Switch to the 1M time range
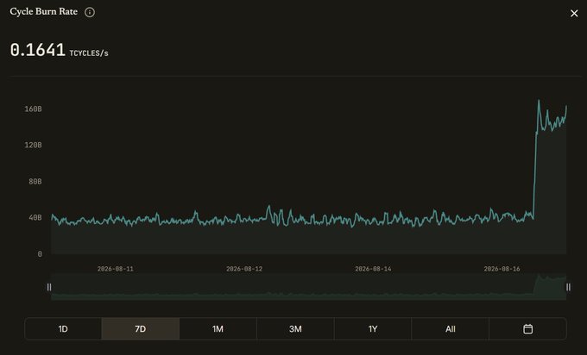Image resolution: width=587 pixels, height=355 pixels. point(218,329)
